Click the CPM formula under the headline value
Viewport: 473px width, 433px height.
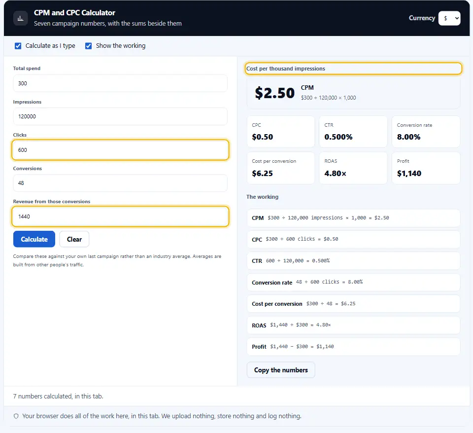click(x=328, y=98)
